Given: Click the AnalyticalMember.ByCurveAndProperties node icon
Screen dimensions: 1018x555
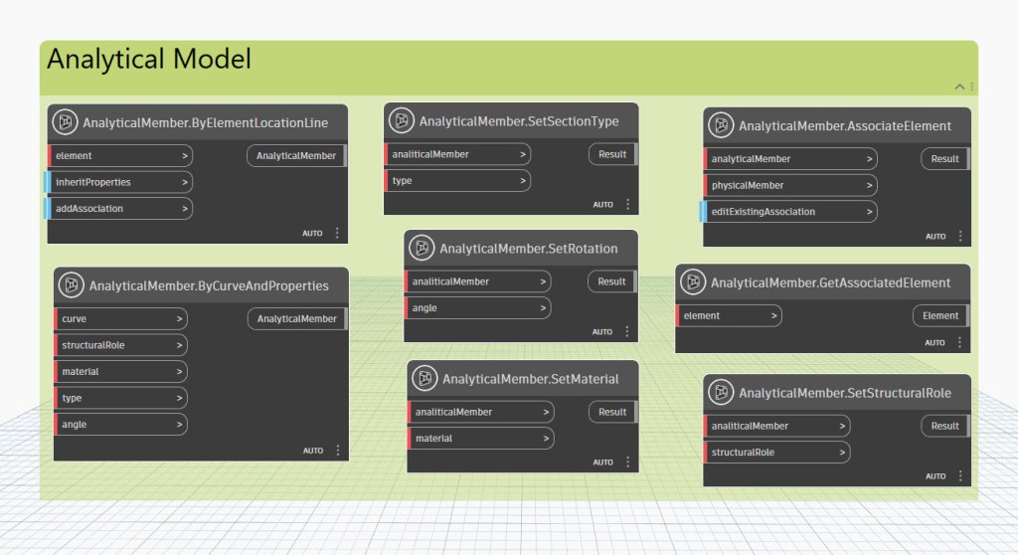Looking at the screenshot, I should [72, 285].
